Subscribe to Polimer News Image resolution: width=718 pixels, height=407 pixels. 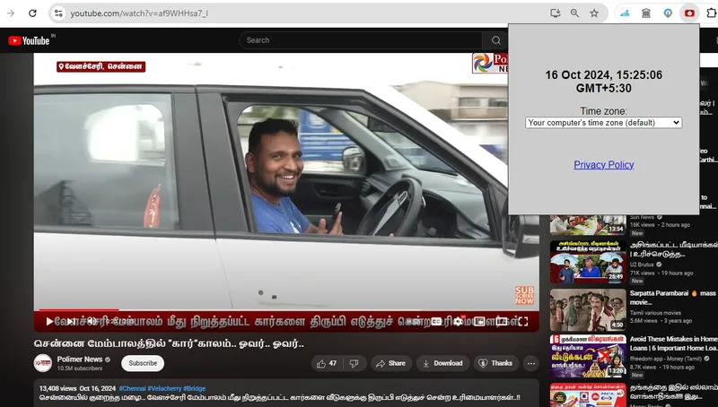coord(143,363)
